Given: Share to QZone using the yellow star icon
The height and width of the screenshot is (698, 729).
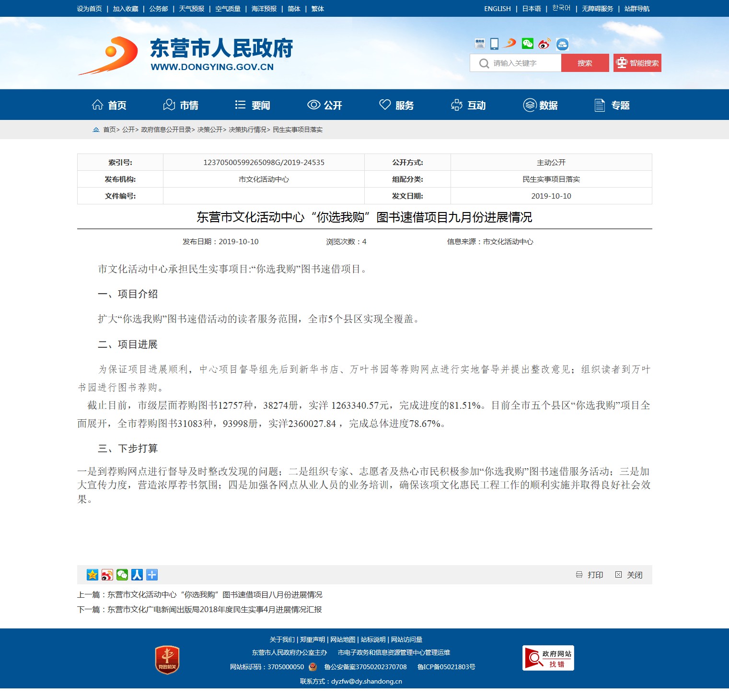Looking at the screenshot, I should pyautogui.click(x=92, y=575).
